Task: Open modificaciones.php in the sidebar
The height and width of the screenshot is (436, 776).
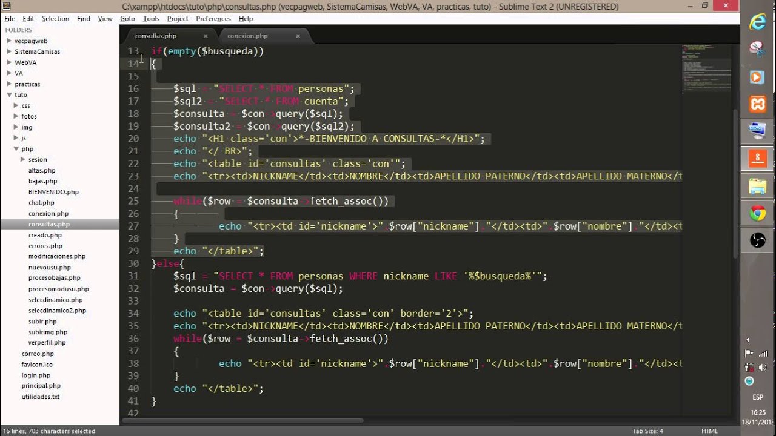Action: (x=57, y=256)
